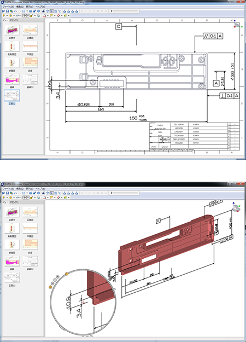The width and height of the screenshot is (246, 342).
Task: Open the views panel dropdown tab in upper window
Action: 5,20
